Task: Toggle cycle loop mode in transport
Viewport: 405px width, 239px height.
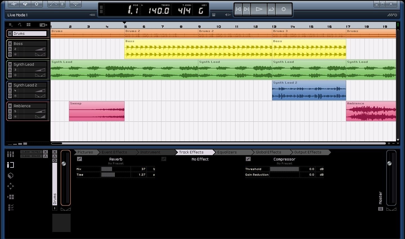Action: click(271, 9)
